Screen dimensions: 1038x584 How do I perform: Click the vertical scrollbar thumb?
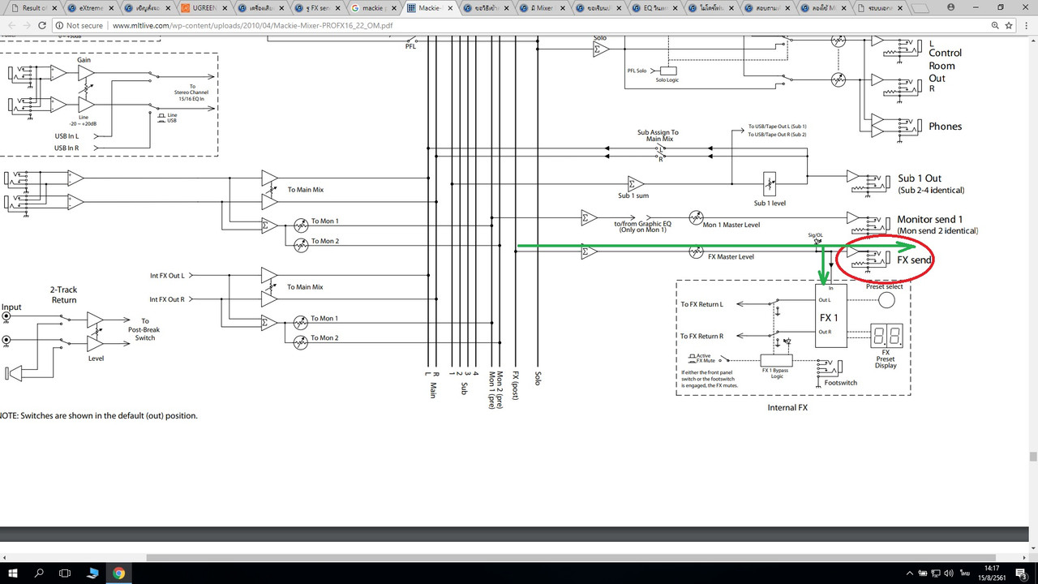[x=1032, y=456]
